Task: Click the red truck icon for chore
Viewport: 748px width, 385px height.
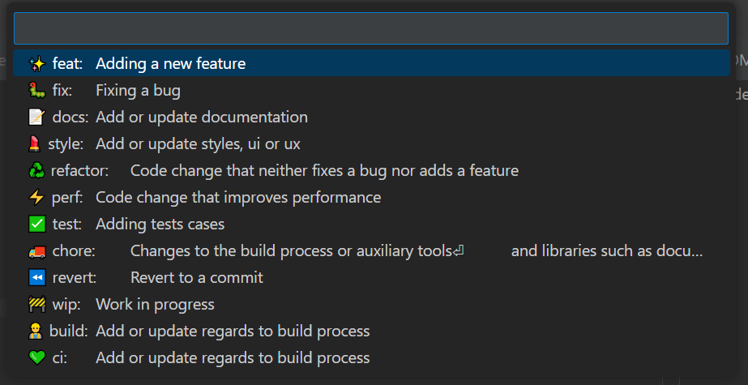Action: click(36, 250)
